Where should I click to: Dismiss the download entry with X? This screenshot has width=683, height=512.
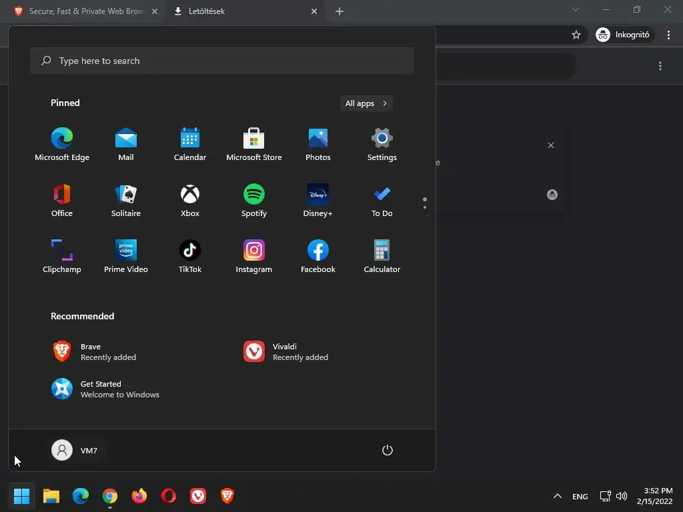[550, 145]
